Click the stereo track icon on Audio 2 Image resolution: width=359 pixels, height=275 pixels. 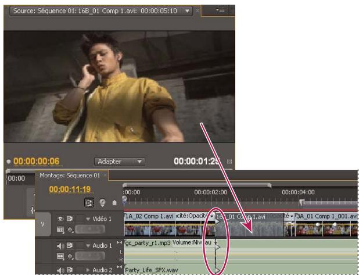pyautogui.click(x=119, y=267)
